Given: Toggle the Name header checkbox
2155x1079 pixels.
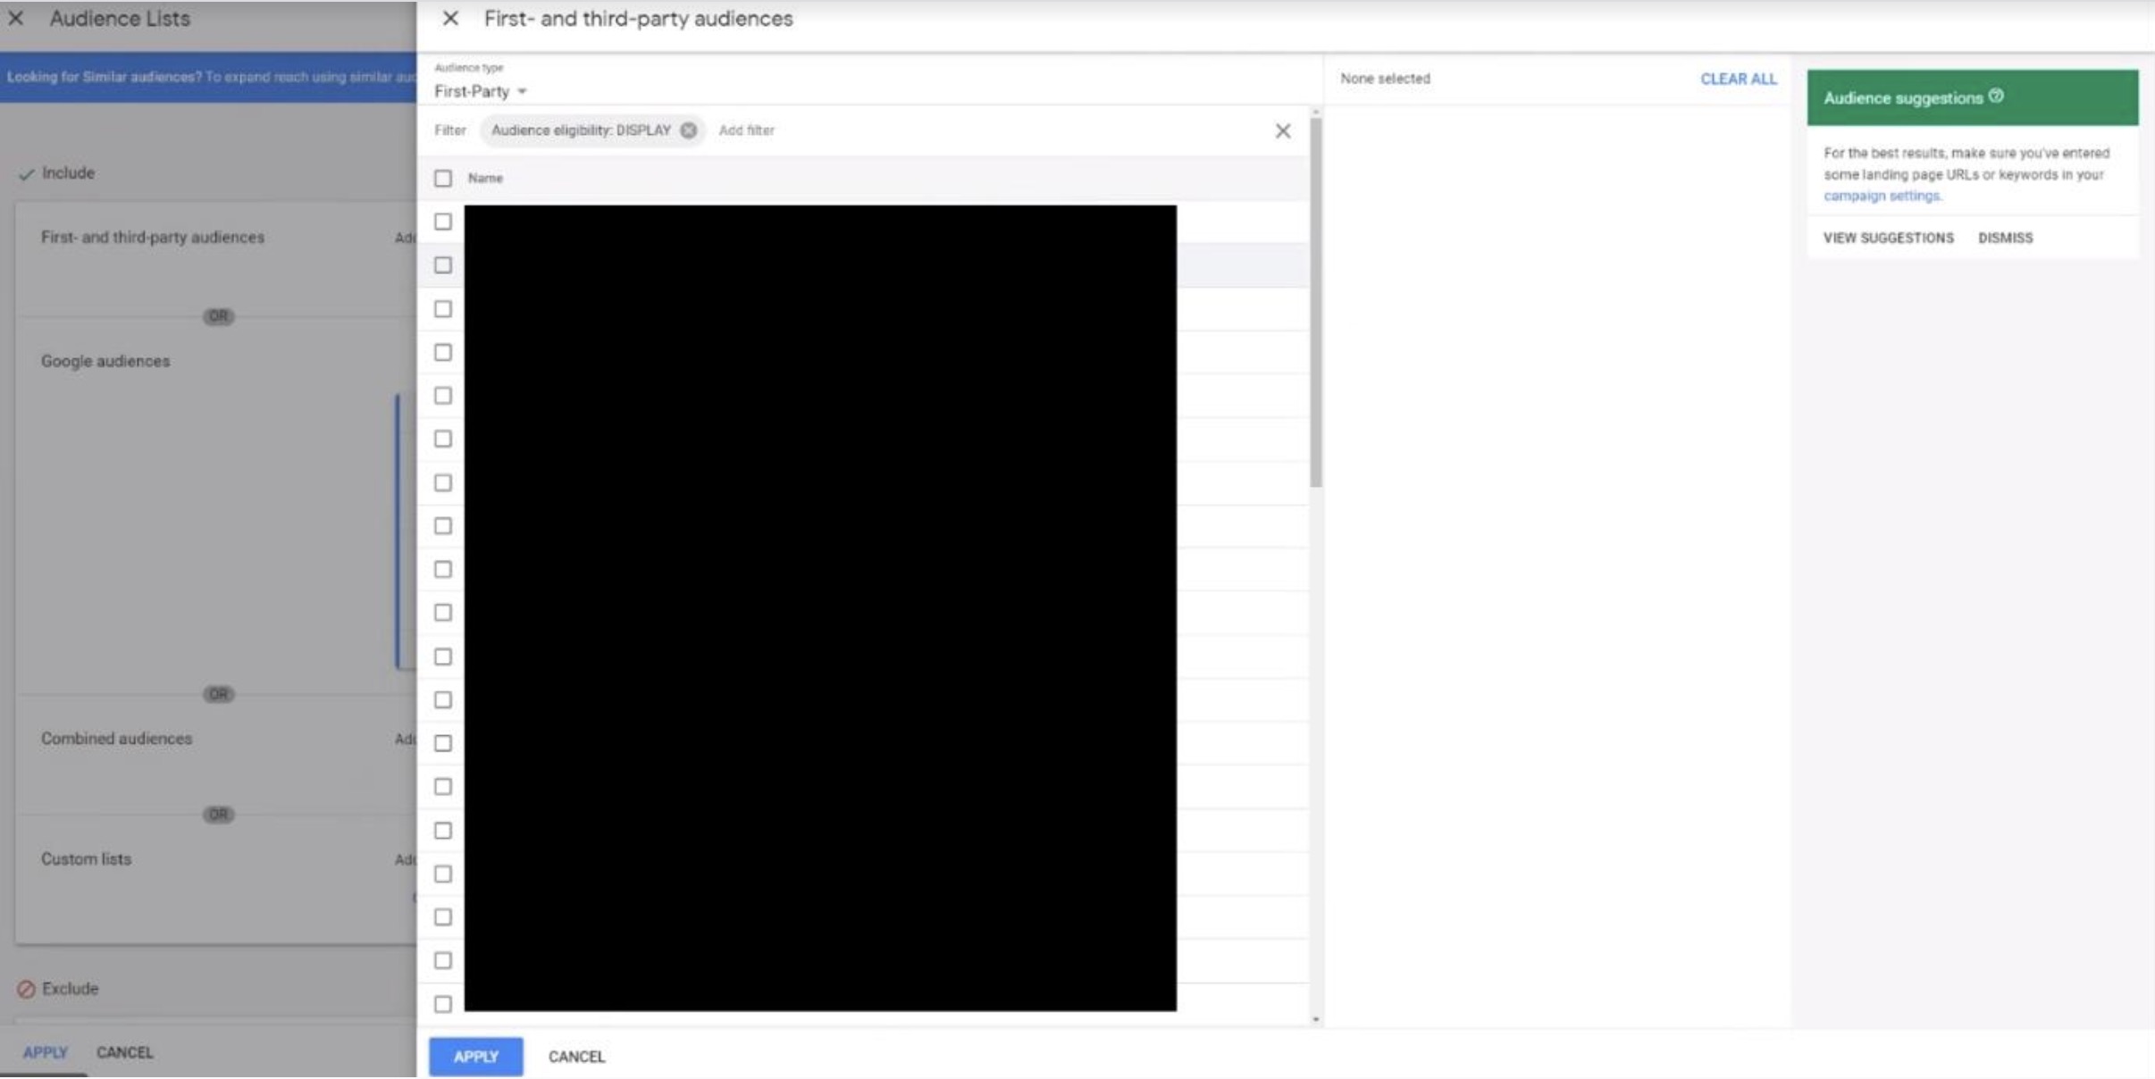Looking at the screenshot, I should click(443, 178).
